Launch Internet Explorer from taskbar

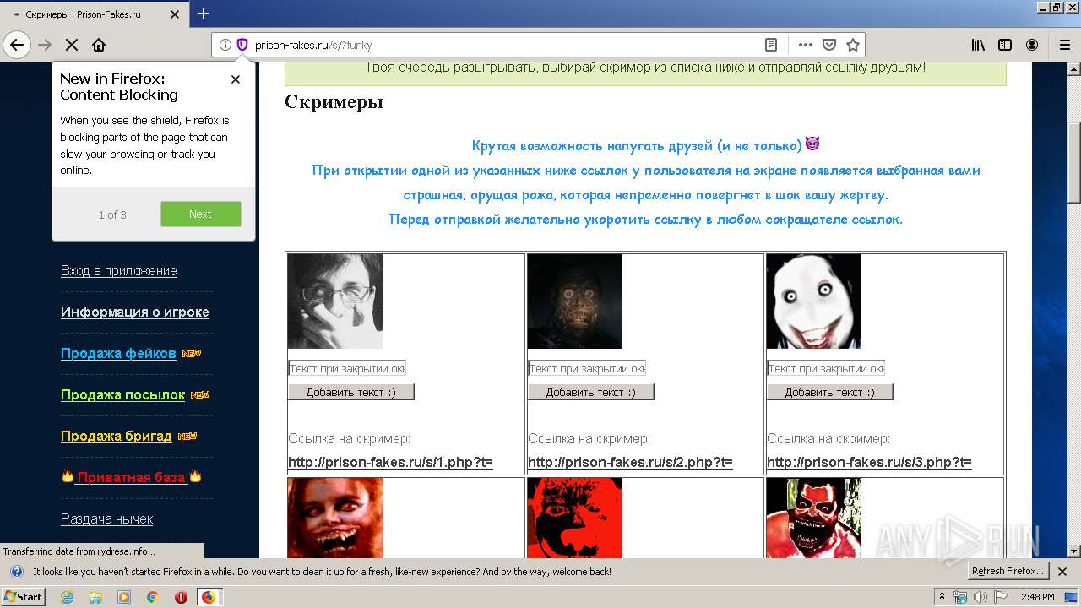click(68, 597)
